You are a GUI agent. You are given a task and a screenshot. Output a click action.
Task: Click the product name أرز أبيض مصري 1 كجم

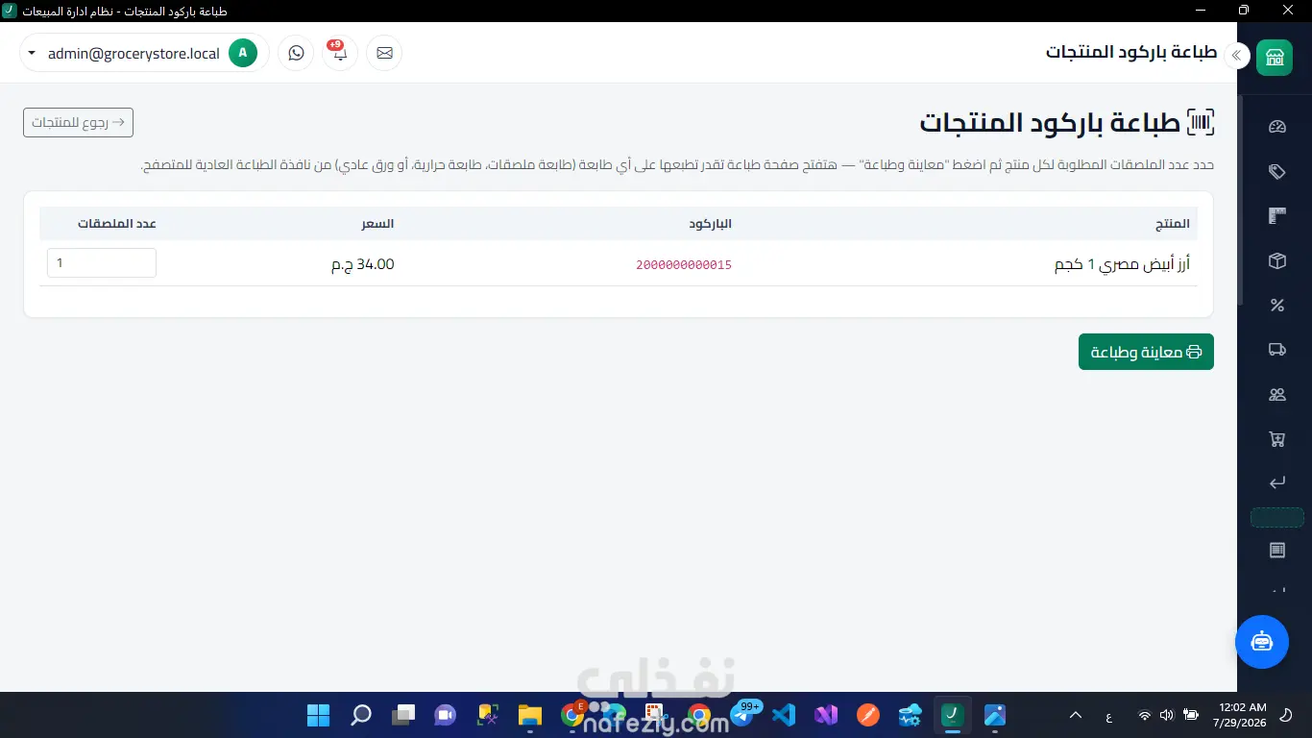tap(1122, 264)
